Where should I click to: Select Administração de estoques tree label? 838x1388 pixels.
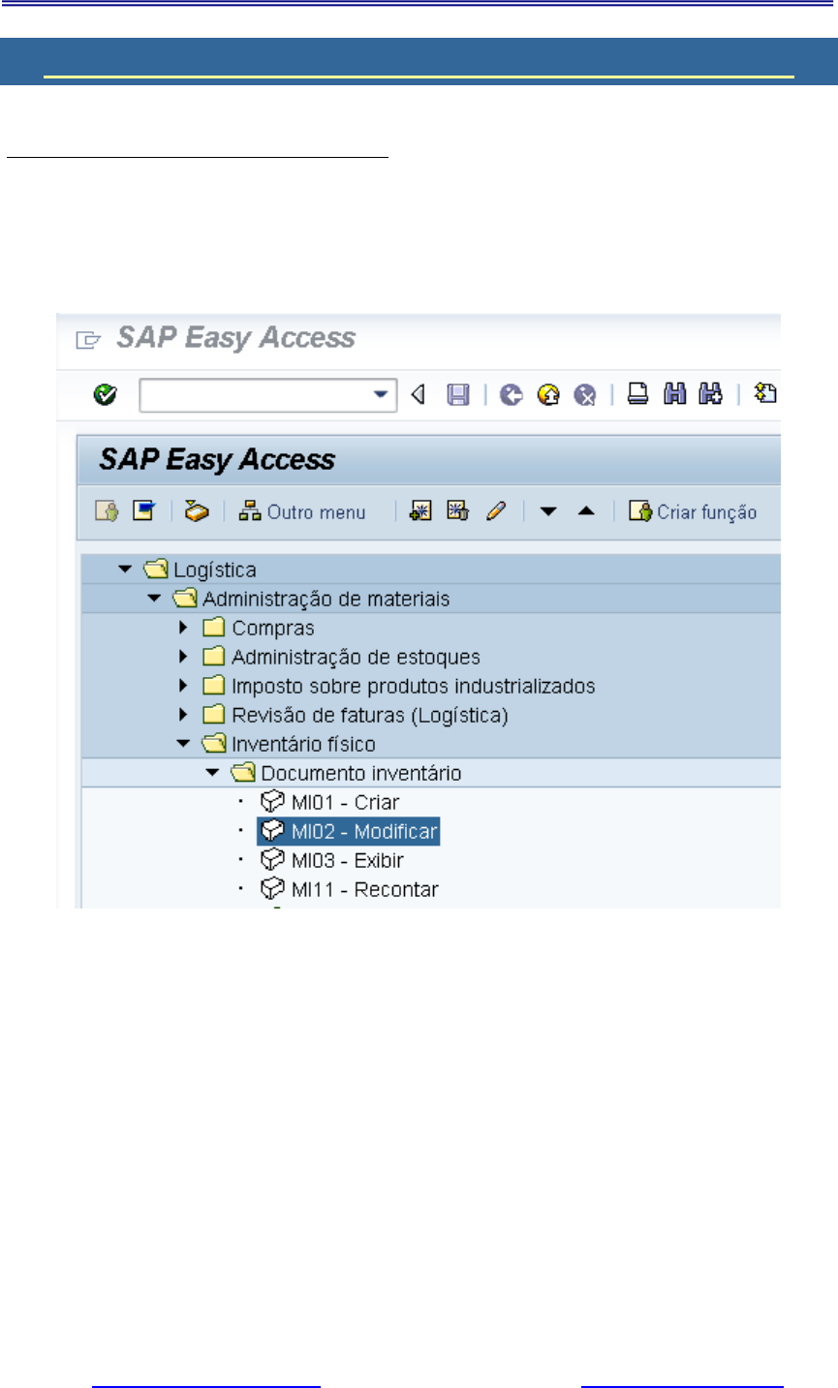[356, 657]
